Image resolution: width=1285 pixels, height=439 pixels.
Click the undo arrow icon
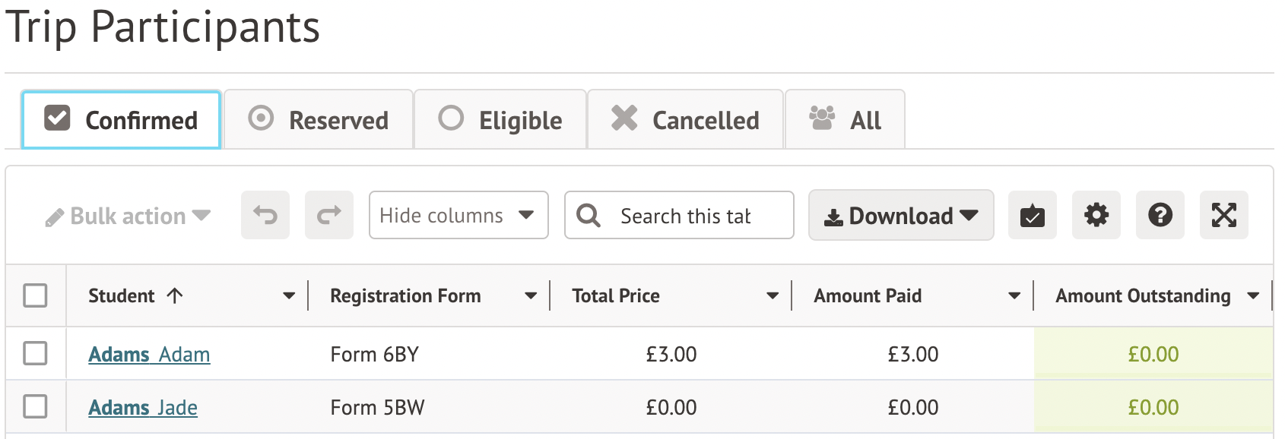tap(265, 216)
